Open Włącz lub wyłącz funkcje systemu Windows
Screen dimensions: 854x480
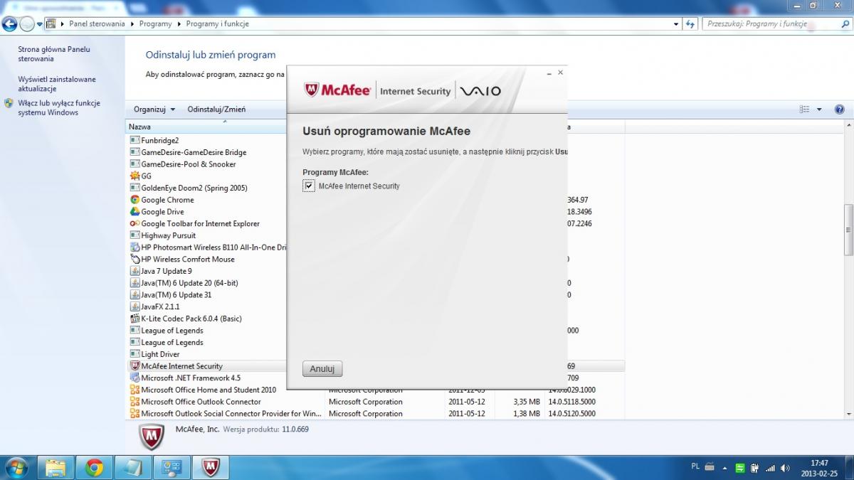point(59,107)
